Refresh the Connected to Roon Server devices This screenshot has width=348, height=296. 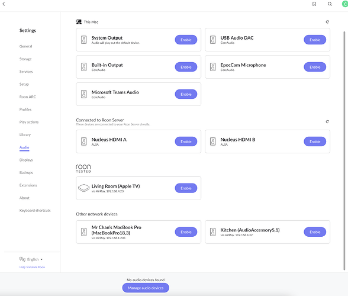tap(327, 121)
